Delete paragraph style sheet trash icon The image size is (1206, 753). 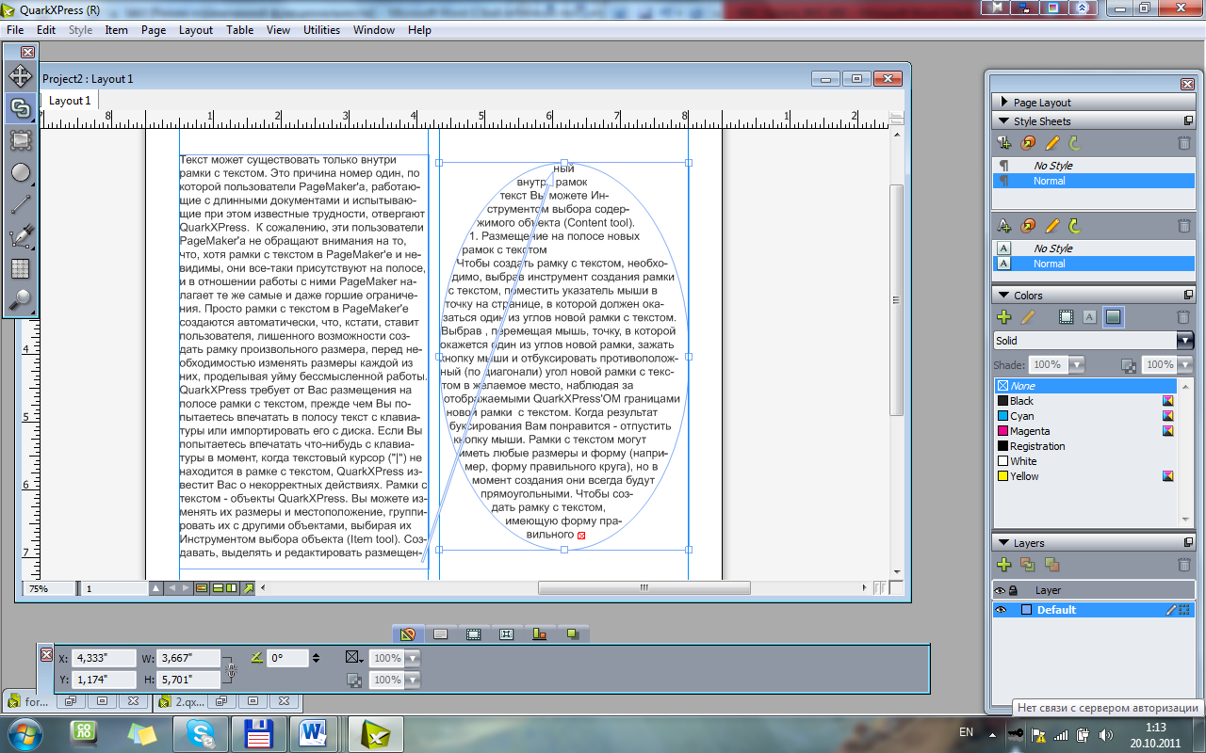tap(1184, 143)
